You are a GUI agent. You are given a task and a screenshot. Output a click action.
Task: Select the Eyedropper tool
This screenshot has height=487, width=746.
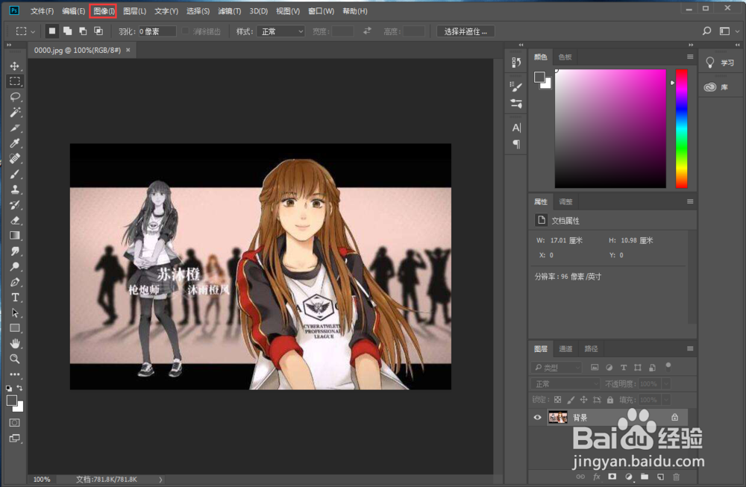(15, 143)
